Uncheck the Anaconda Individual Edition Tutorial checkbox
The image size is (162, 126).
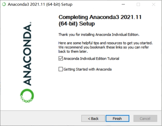(61, 58)
